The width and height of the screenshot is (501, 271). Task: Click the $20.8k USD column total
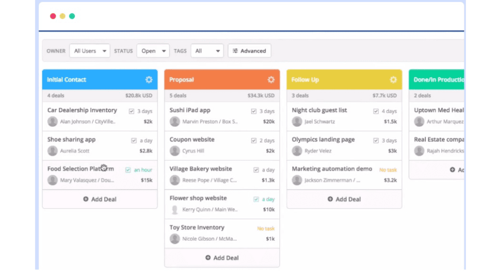coord(138,95)
